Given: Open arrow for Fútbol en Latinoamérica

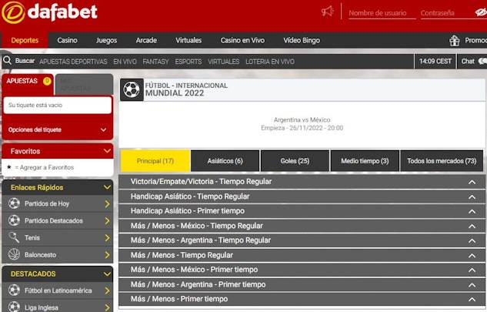Looking at the screenshot, I should 107,291.
